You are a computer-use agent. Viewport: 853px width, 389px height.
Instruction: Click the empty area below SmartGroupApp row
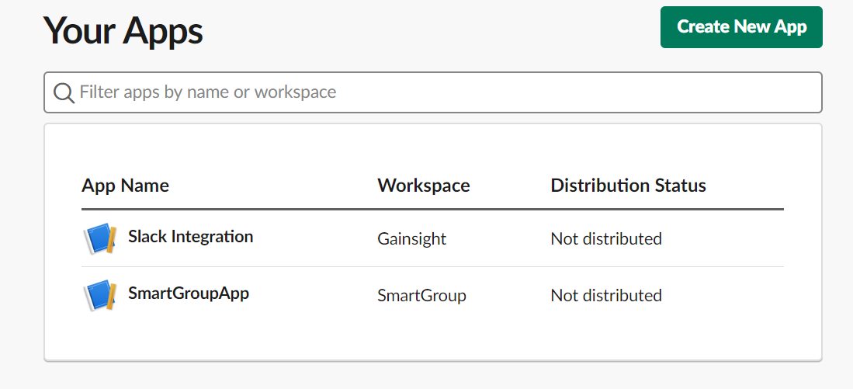click(x=432, y=340)
